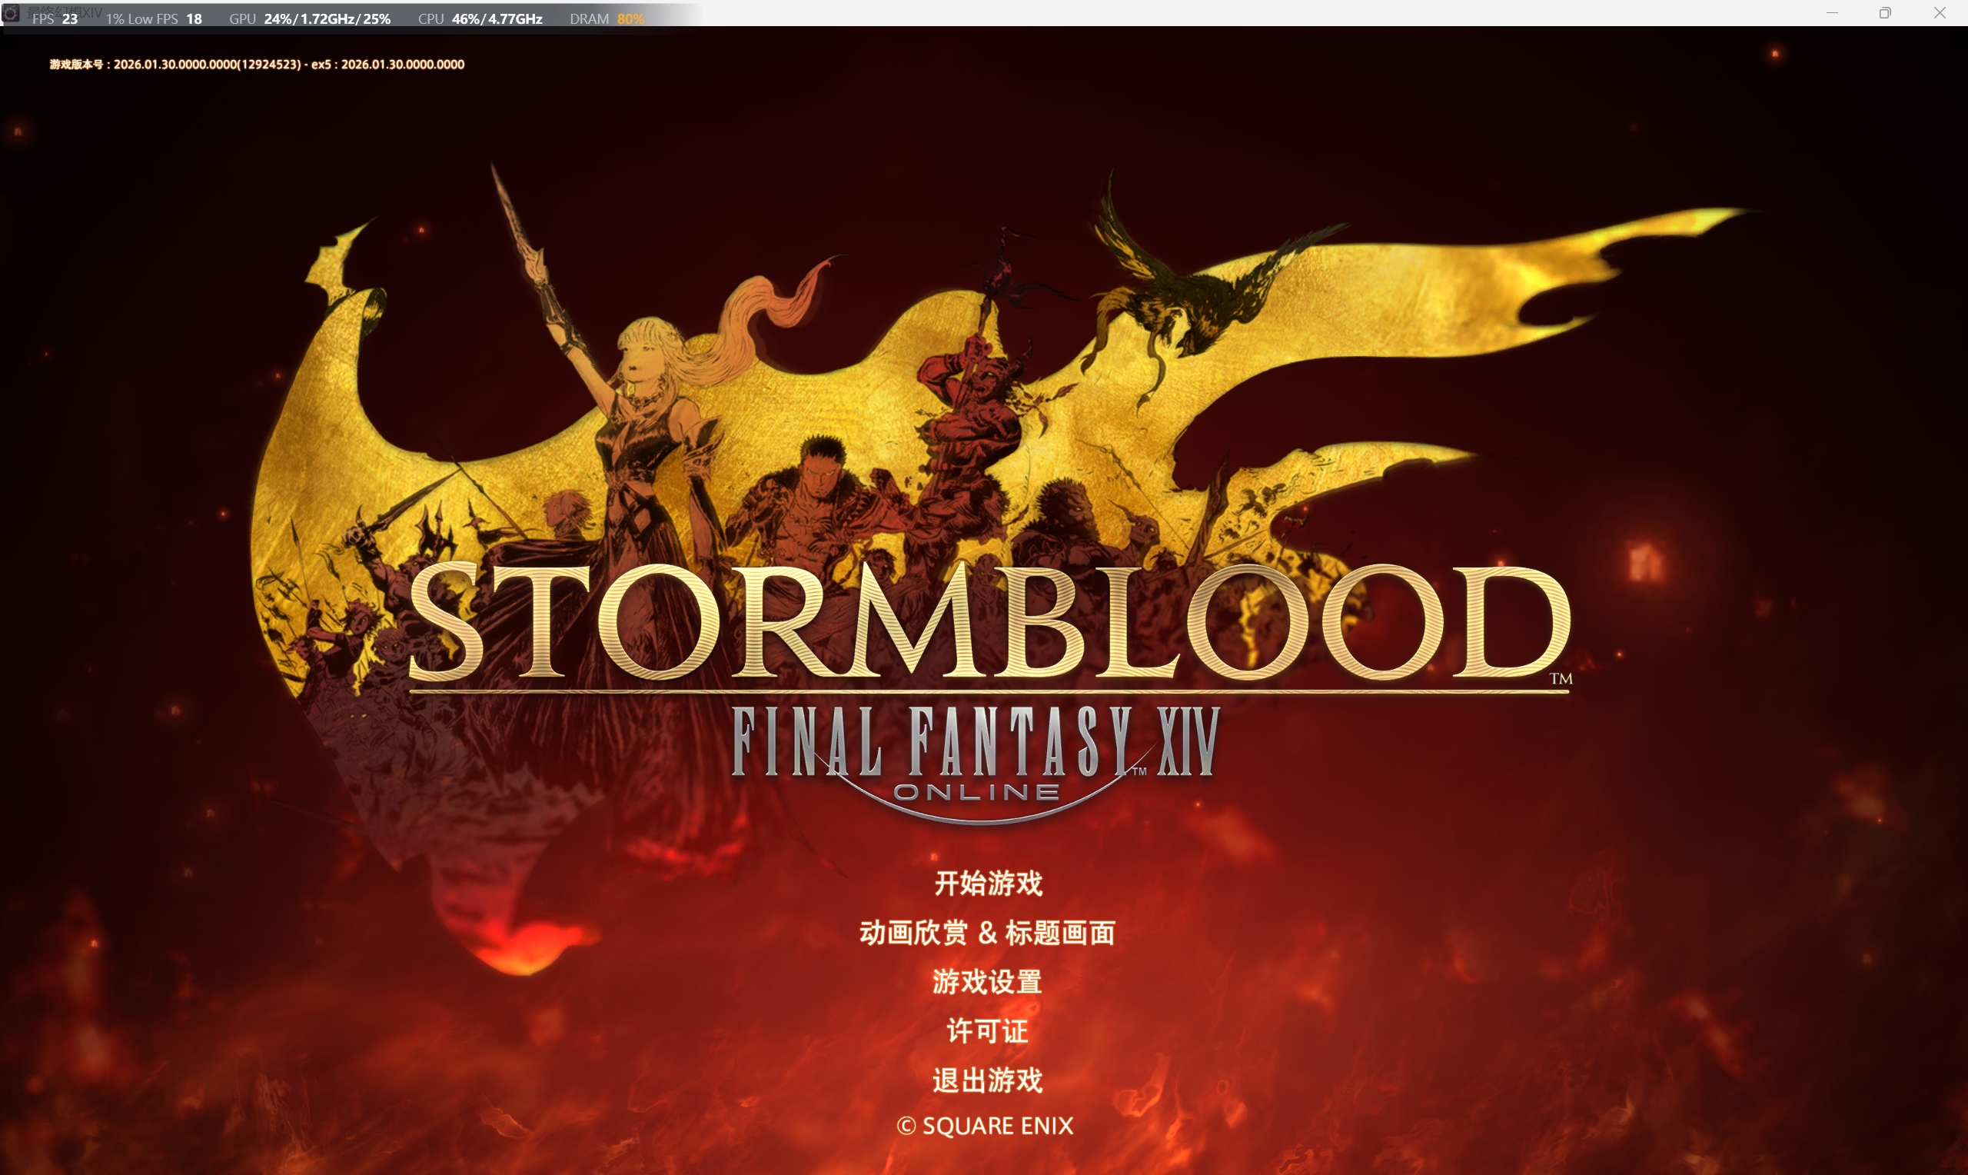The image size is (1968, 1175).
Task: Click the 1% Low FPS readout
Action: pos(154,18)
